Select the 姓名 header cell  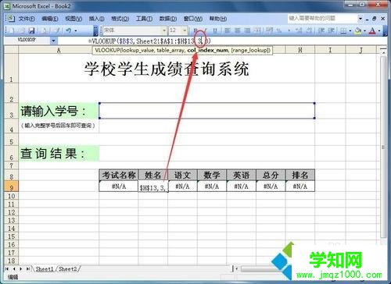click(153, 175)
